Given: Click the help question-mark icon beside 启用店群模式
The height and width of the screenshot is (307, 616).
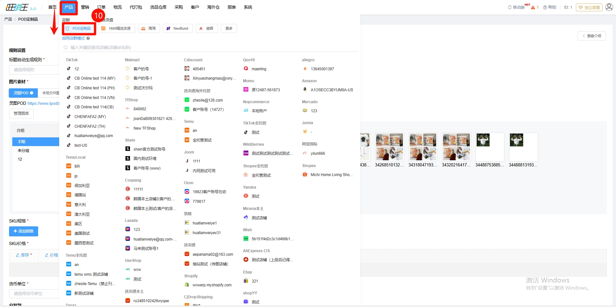Looking at the screenshot, I should (x=88, y=38).
